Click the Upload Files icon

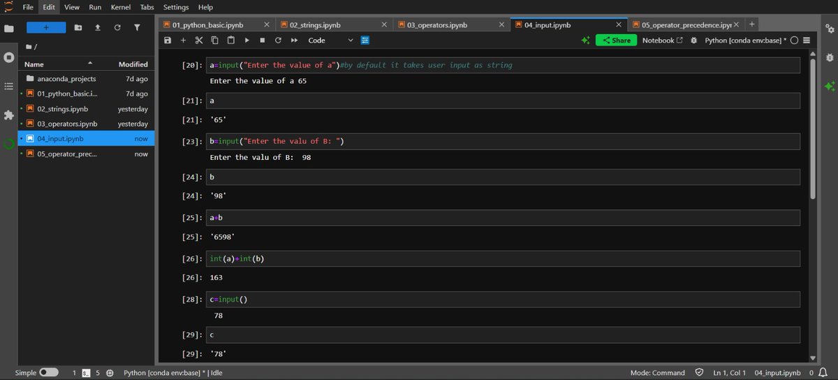tap(97, 27)
